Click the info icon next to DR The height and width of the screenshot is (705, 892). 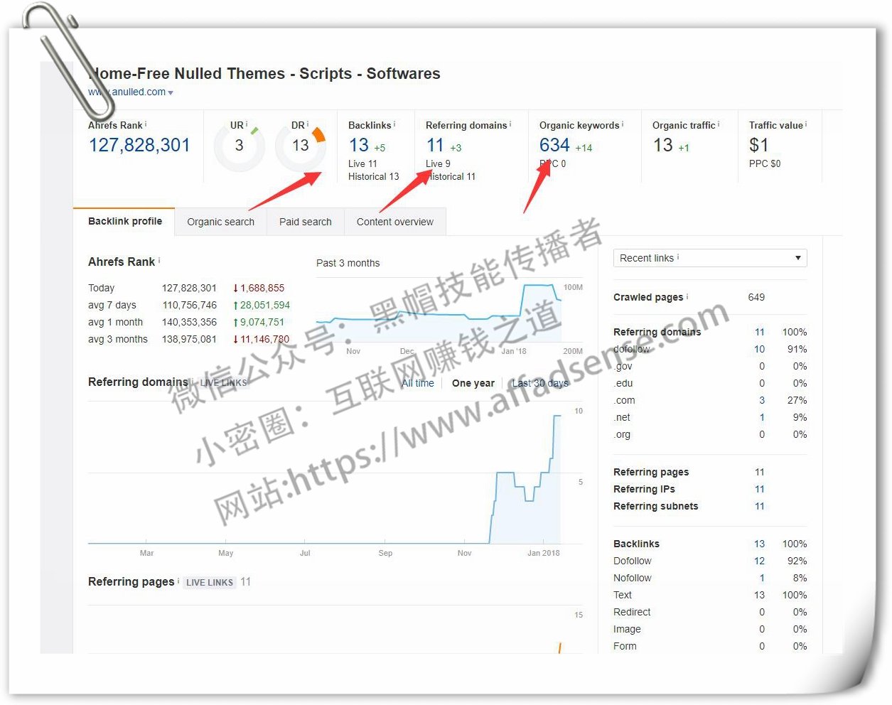308,124
